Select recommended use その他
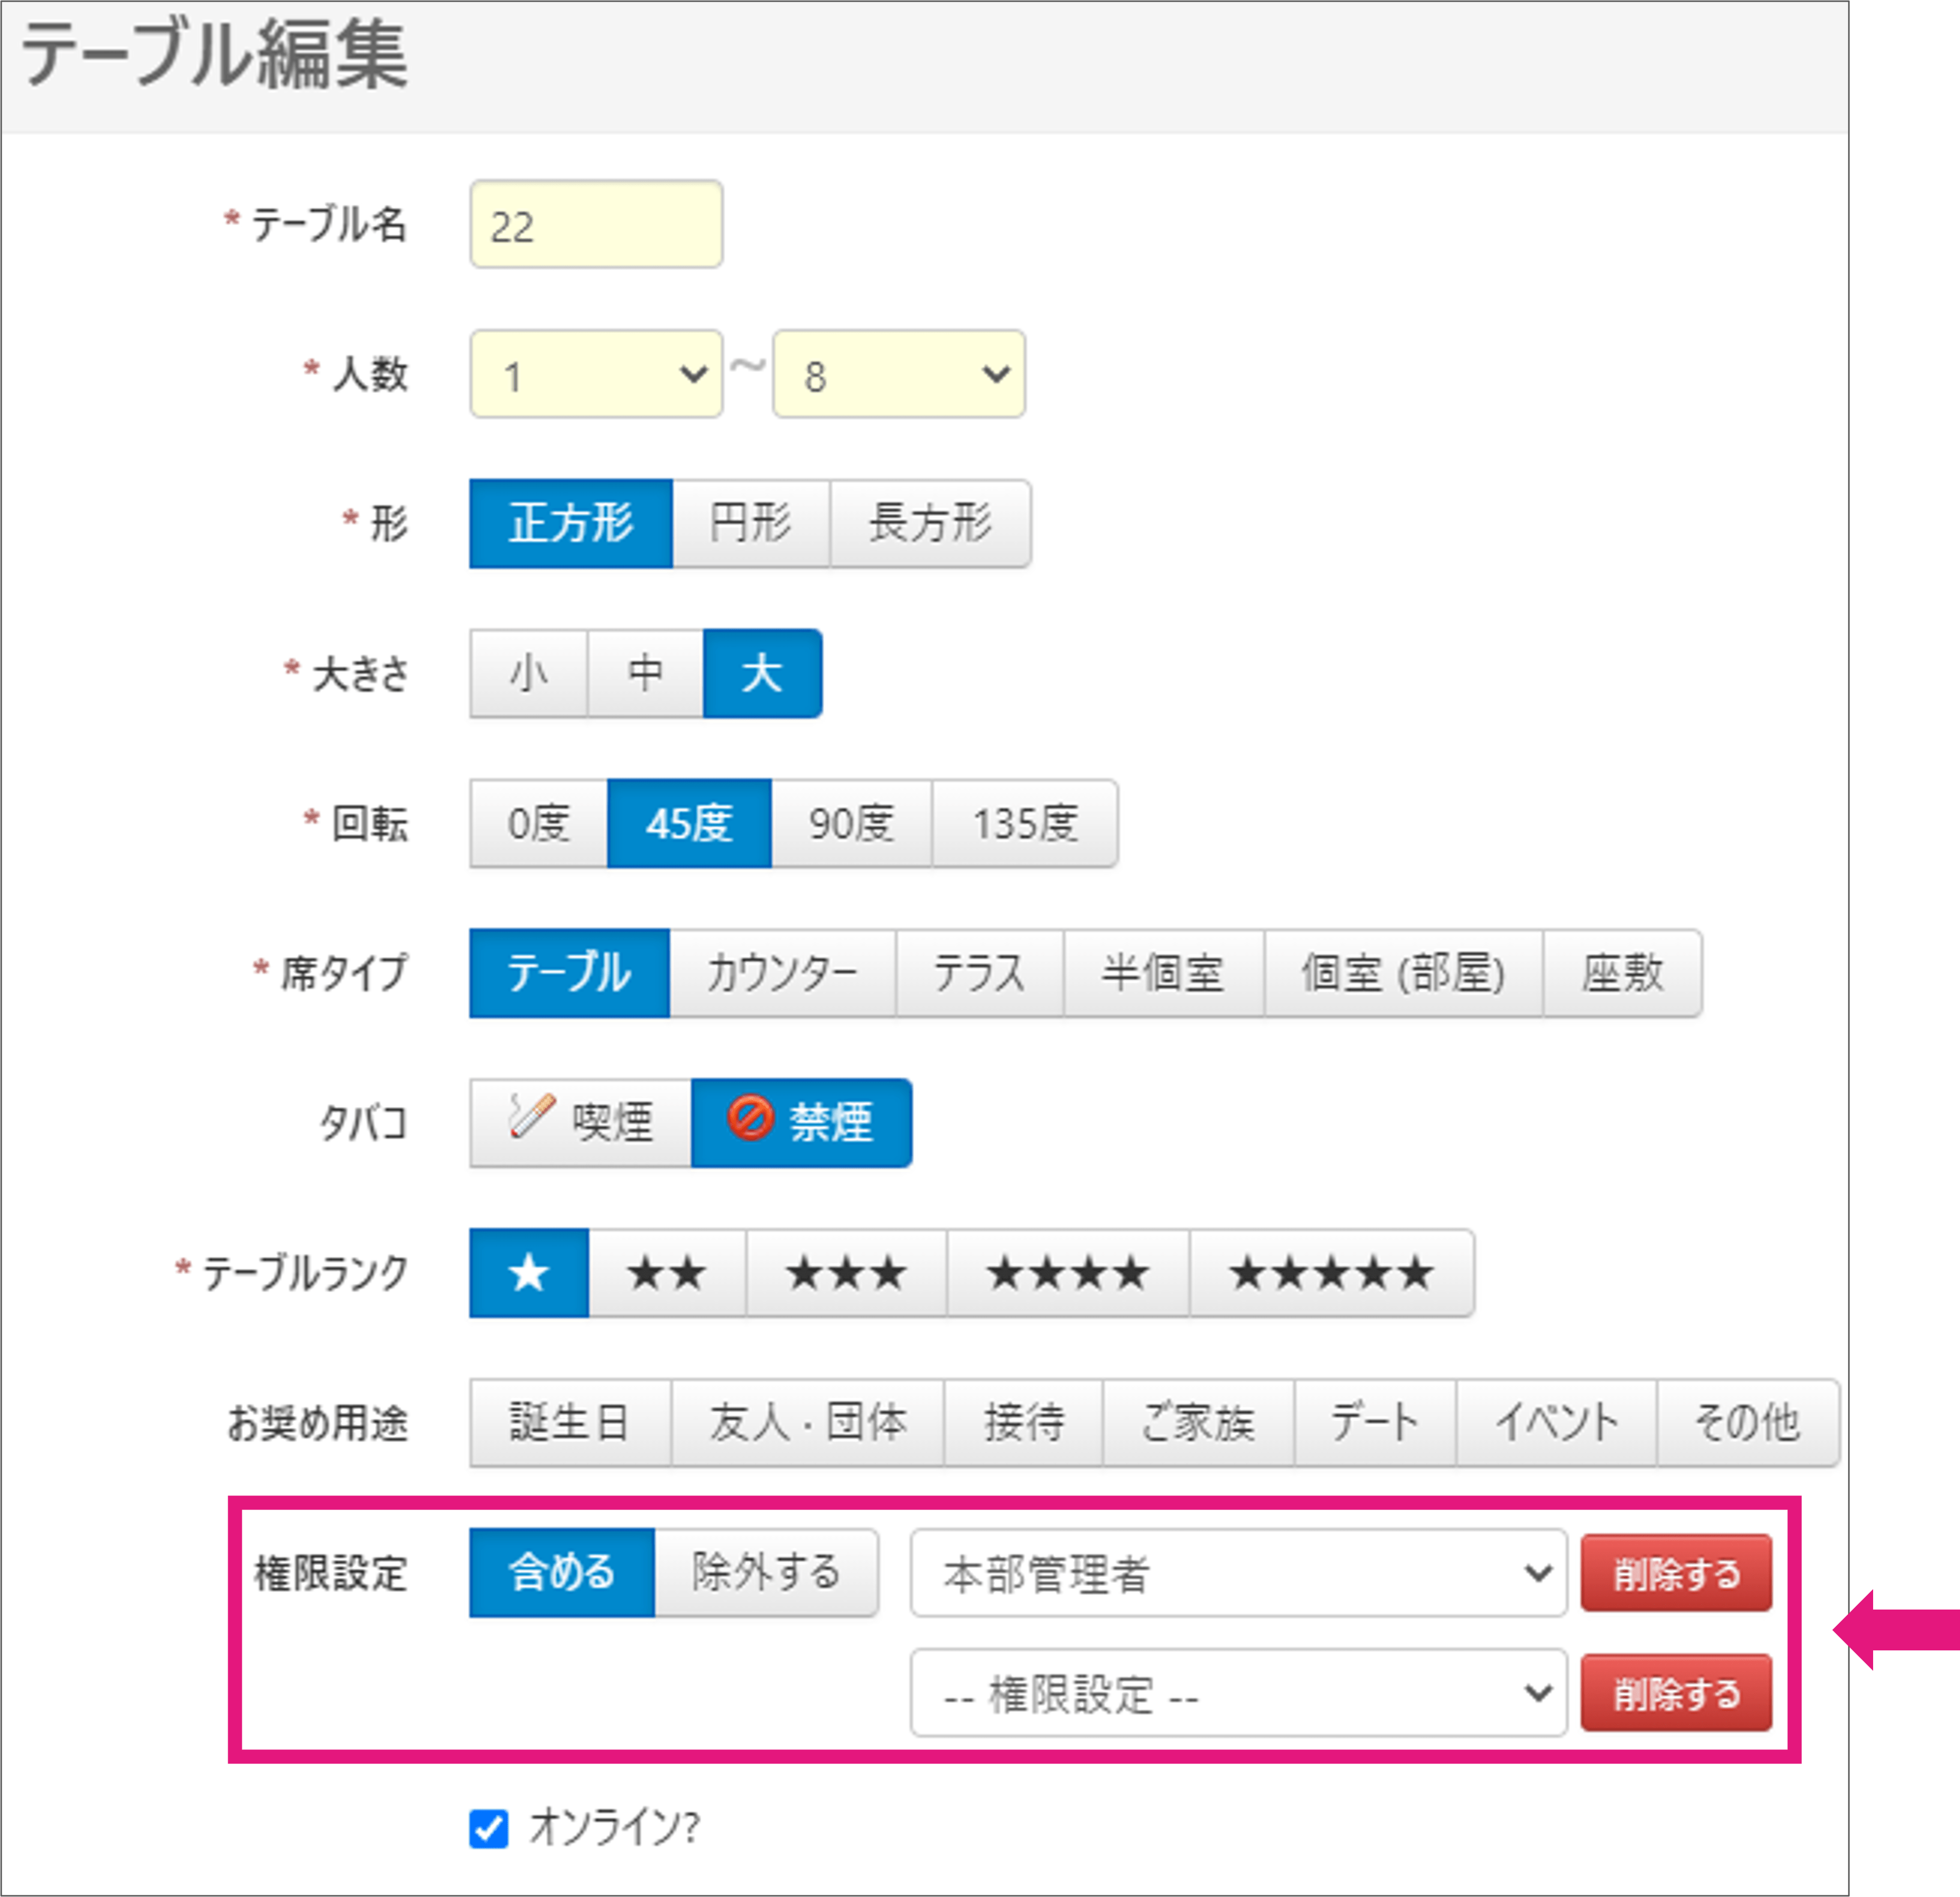1960x1897 pixels. [1748, 1423]
